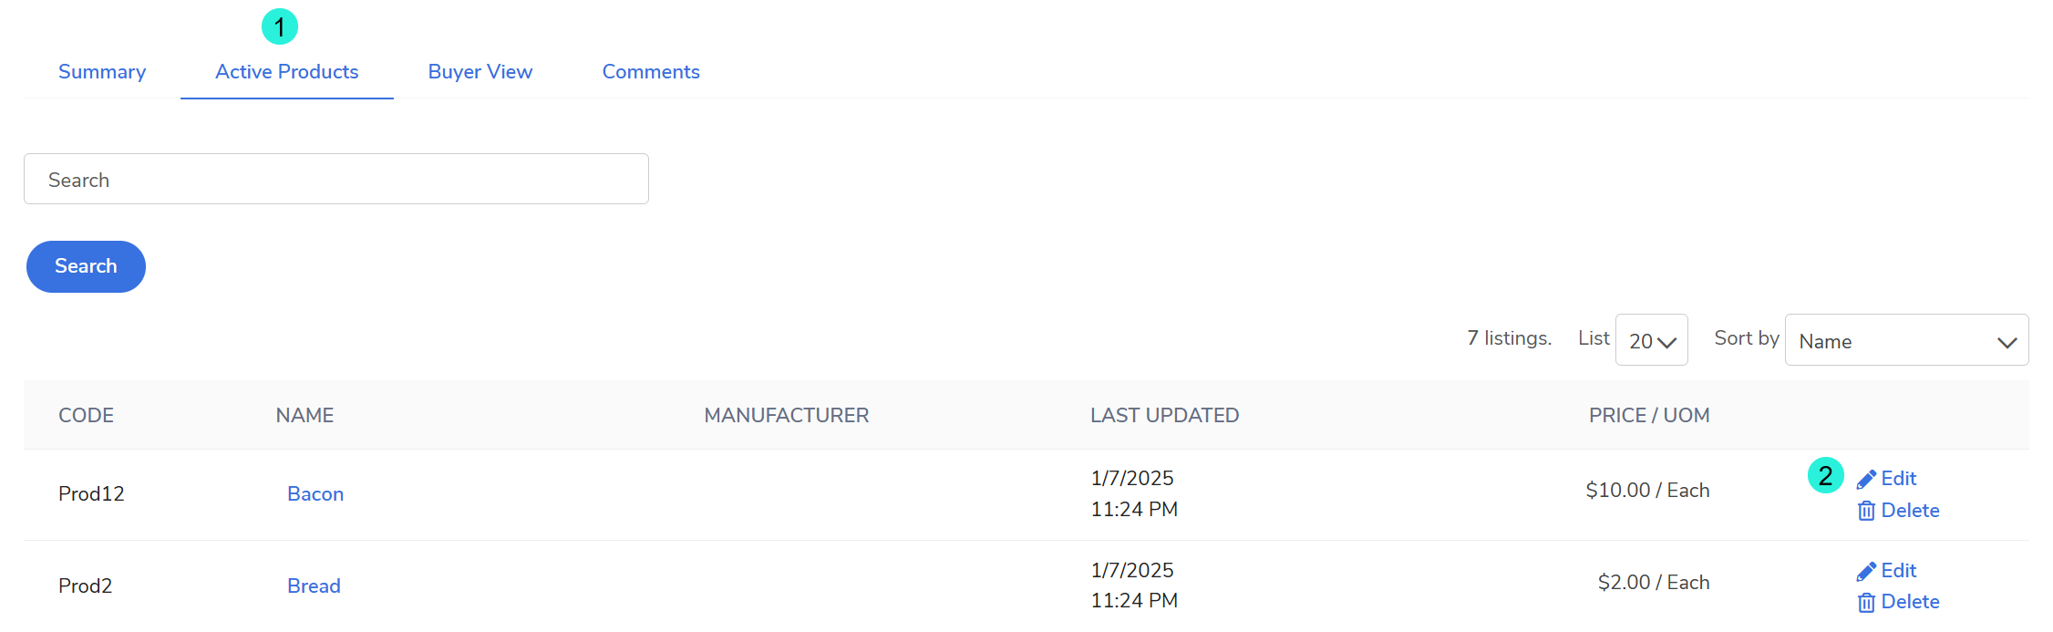Click the trash Delete icon for Bacon
This screenshot has width=2053, height=632.
tap(1866, 511)
